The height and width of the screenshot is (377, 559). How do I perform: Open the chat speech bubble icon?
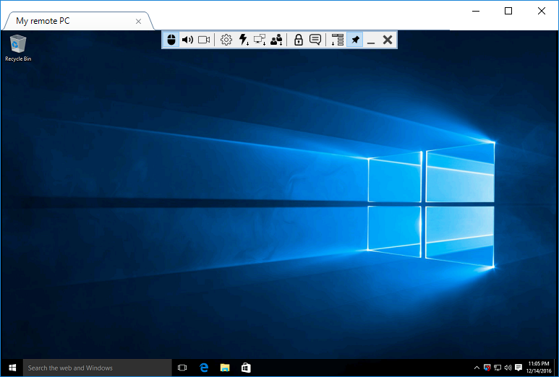[x=315, y=40]
